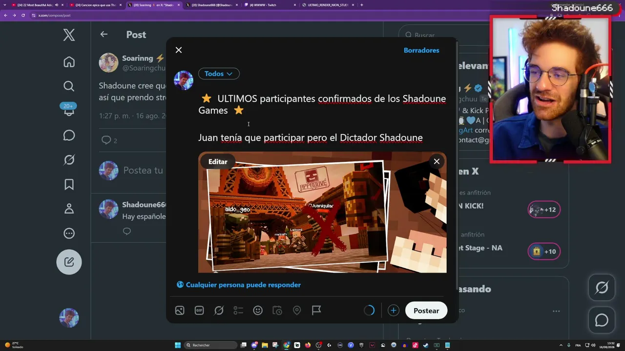Switch to WWWW Twitch tab
Viewport: 625px width, 351px height.
(271, 5)
